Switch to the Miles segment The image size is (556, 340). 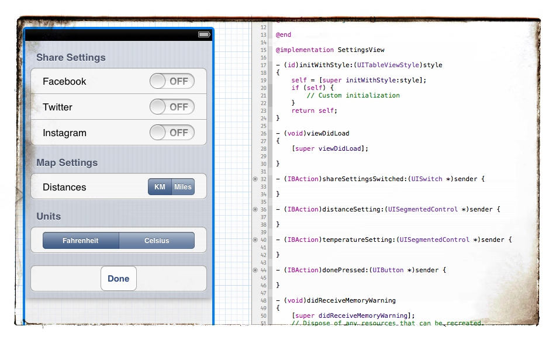(x=183, y=187)
